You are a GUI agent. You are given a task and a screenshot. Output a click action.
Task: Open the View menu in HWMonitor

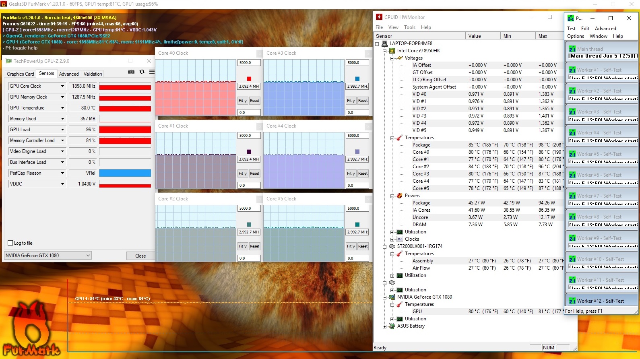click(393, 27)
